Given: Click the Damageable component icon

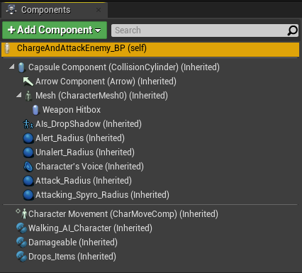Looking at the screenshot, I should click(21, 243).
